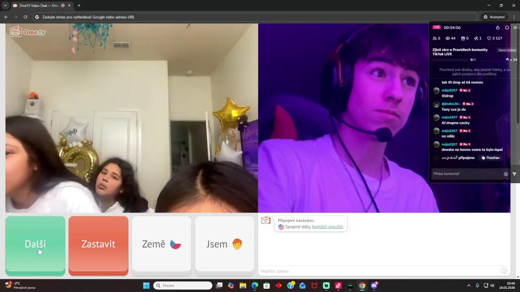
Task: Open the emoji picker in OmeTV chat
Action: coord(504,271)
